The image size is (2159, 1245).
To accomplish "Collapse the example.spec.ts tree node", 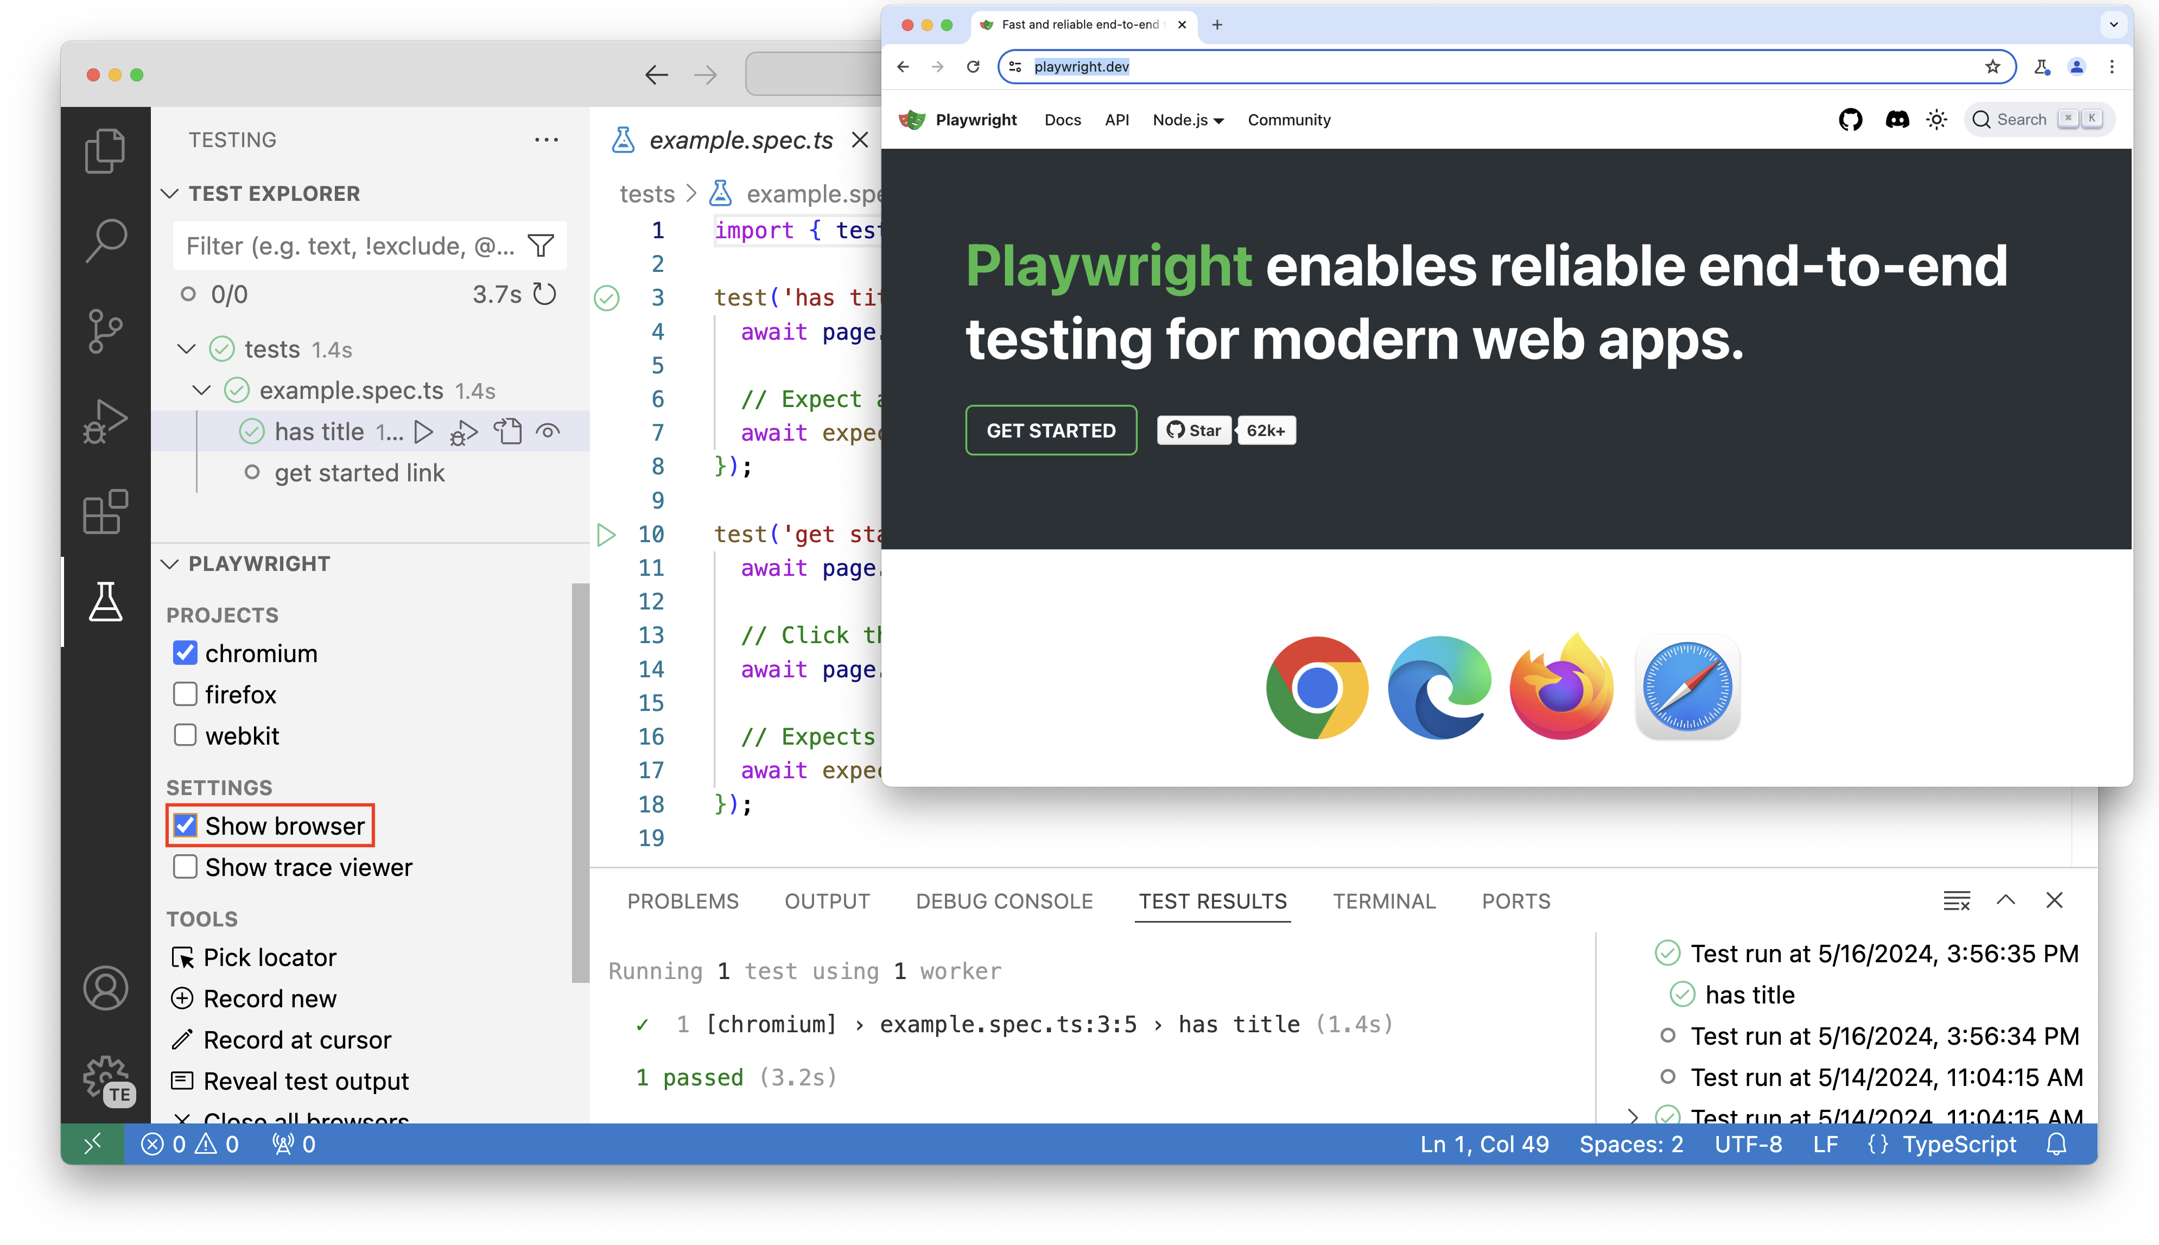I will [201, 390].
